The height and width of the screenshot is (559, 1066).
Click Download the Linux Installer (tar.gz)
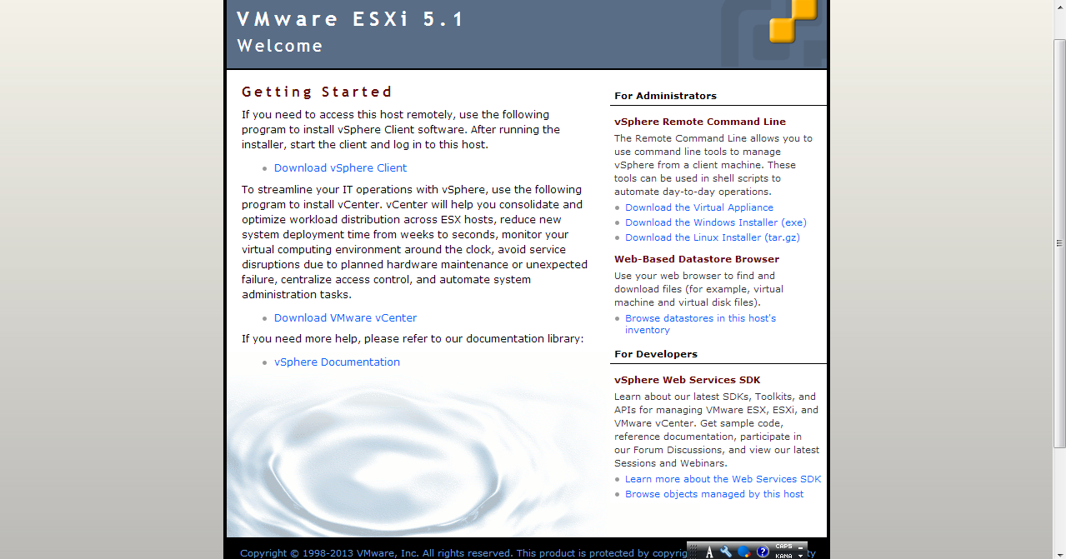click(x=713, y=237)
